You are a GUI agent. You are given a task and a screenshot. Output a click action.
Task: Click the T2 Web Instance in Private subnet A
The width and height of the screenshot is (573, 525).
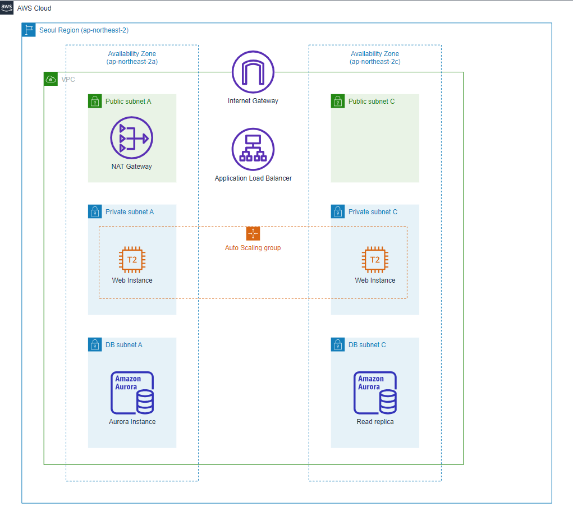[132, 260]
